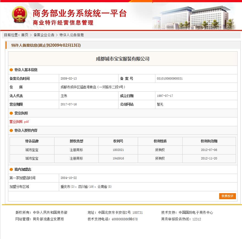
Task: Click the footer address 中国北京东长安街2号
Action: pyautogui.click(x=114, y=212)
